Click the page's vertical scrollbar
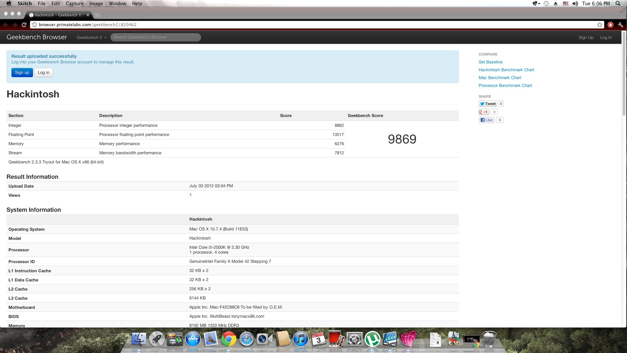The image size is (627, 353). (x=624, y=74)
